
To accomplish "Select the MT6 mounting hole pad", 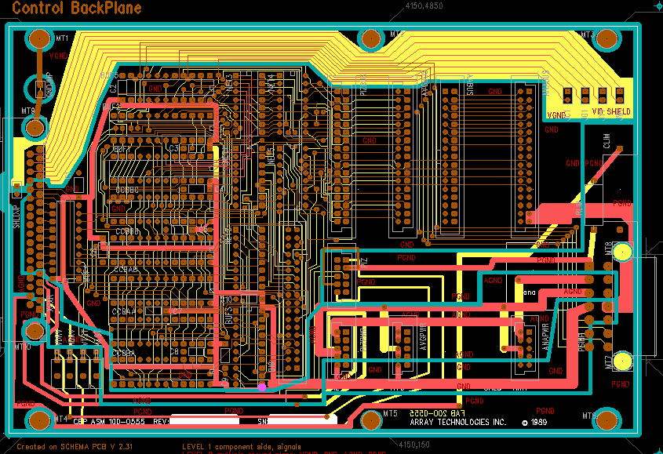I will click(607, 419).
